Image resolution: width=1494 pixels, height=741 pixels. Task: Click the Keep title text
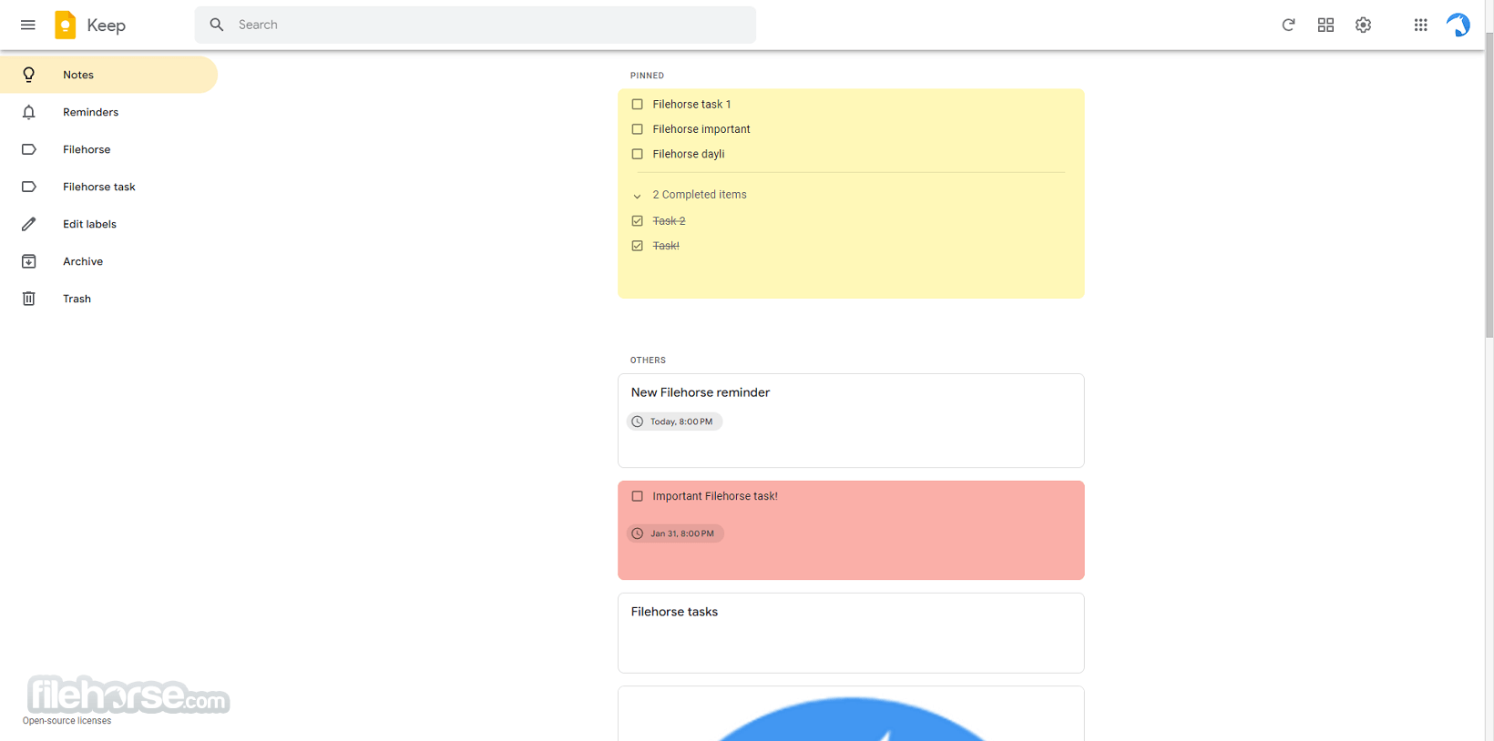(x=107, y=25)
